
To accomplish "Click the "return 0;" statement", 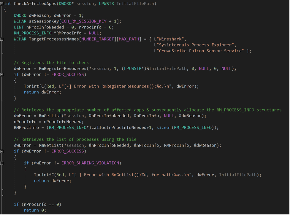I will tap(35, 210).
